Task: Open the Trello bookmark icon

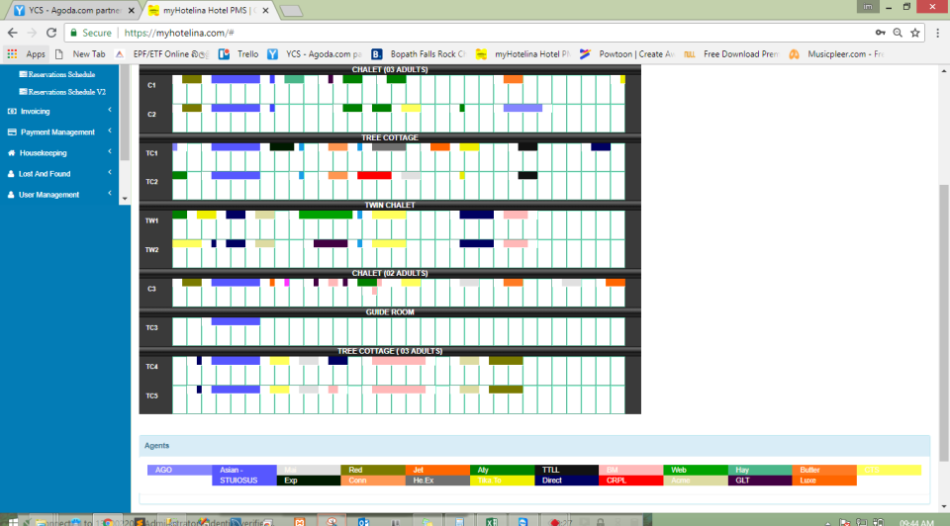Action: coord(224,53)
